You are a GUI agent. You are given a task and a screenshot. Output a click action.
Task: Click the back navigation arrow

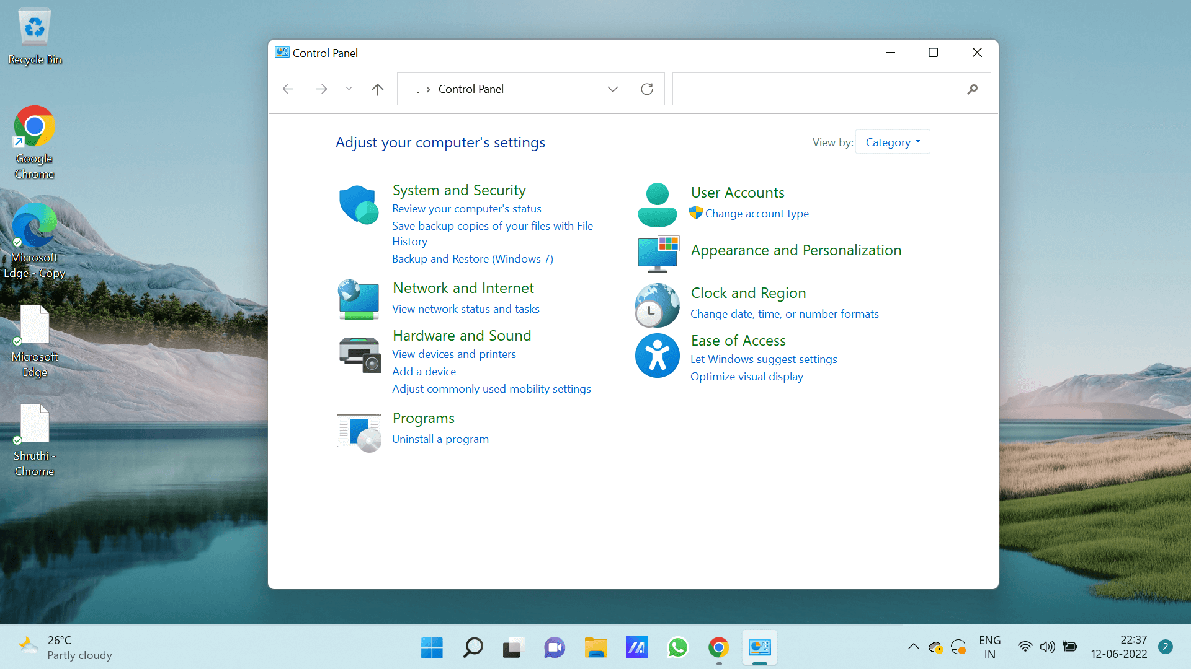(288, 89)
